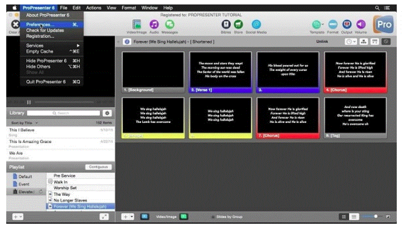Image resolution: width=403 pixels, height=230 pixels.
Task: Select slide 8 Tag thumbnail
Action: (x=356, y=118)
